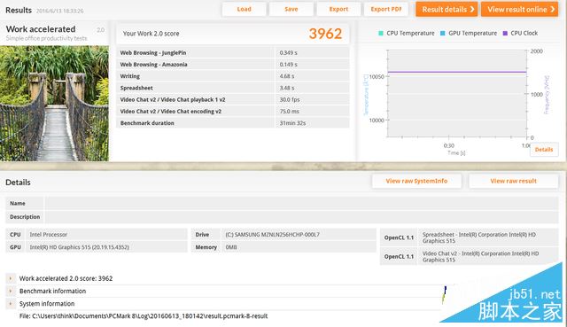Viewport: 567px width, 327px height.
Task: Open View raw SystemInfo
Action: click(x=416, y=181)
